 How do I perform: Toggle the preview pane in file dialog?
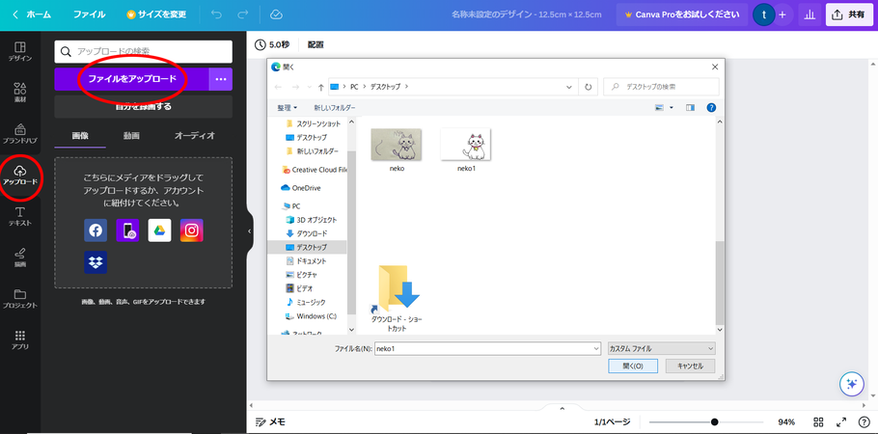click(690, 107)
